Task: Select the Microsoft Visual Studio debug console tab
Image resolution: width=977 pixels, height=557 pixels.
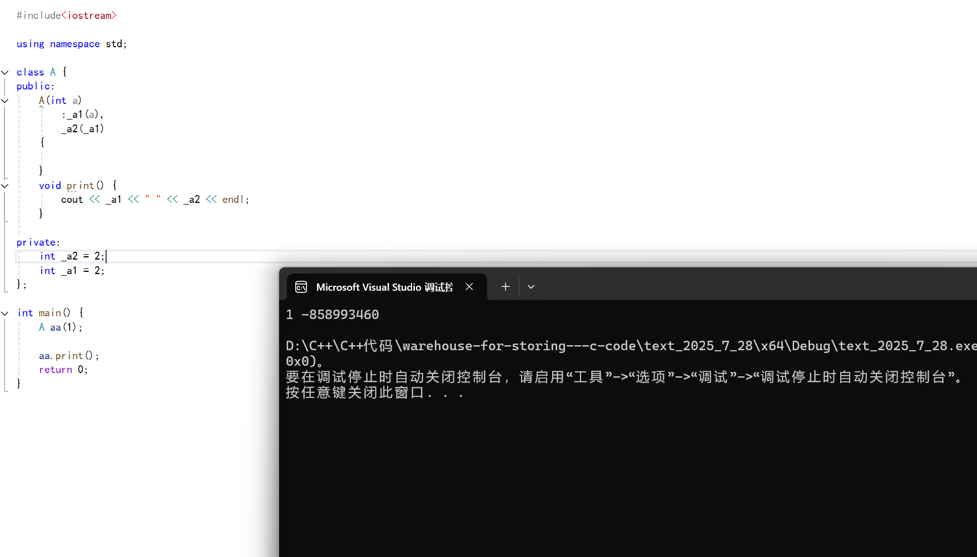Action: [x=387, y=287]
